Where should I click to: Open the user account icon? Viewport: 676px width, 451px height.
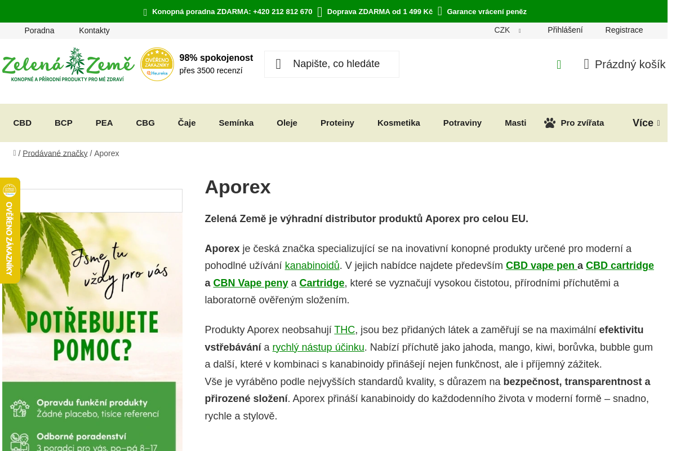[559, 64]
